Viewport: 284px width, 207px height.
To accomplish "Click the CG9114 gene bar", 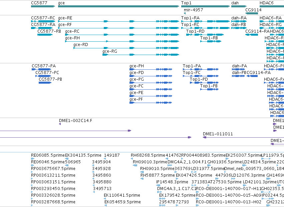I will tap(252, 13).
